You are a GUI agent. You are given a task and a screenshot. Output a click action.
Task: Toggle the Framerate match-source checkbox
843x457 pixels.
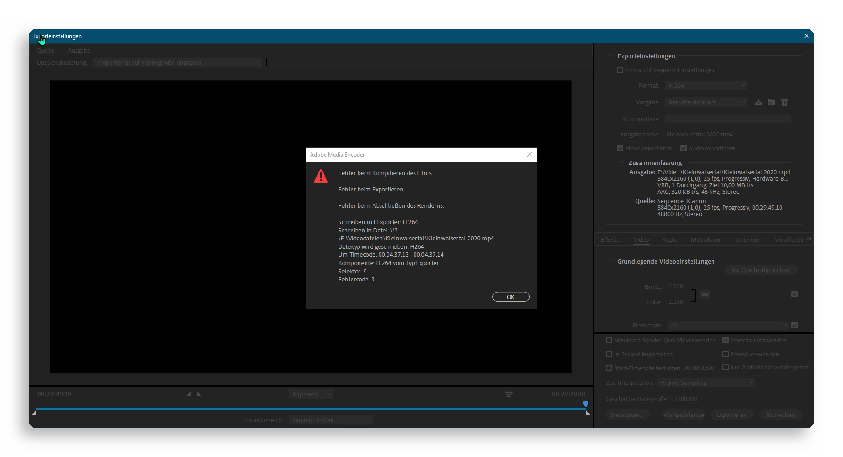point(795,325)
